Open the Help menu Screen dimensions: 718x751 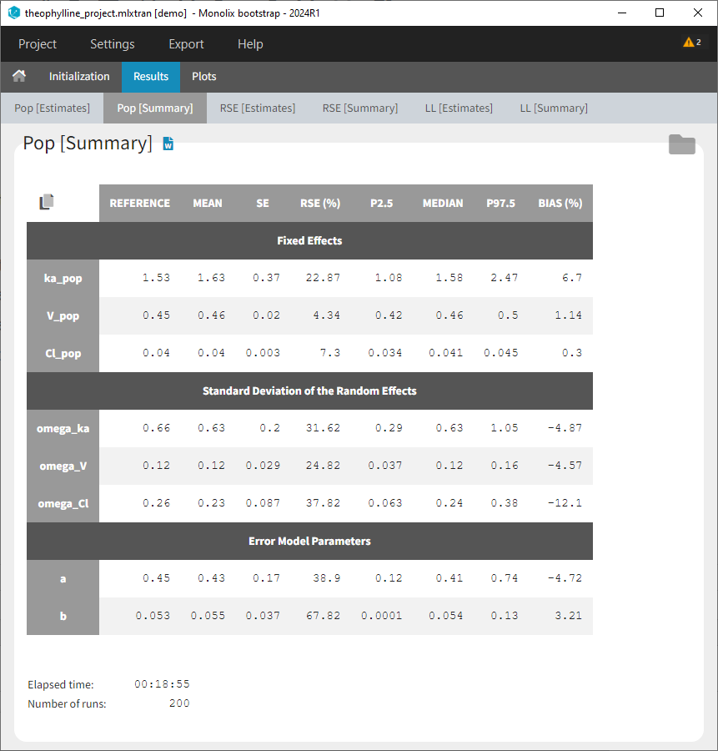(x=250, y=44)
